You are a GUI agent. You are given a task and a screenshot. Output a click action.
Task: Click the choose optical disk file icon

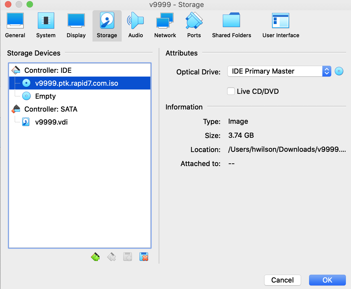click(x=339, y=71)
